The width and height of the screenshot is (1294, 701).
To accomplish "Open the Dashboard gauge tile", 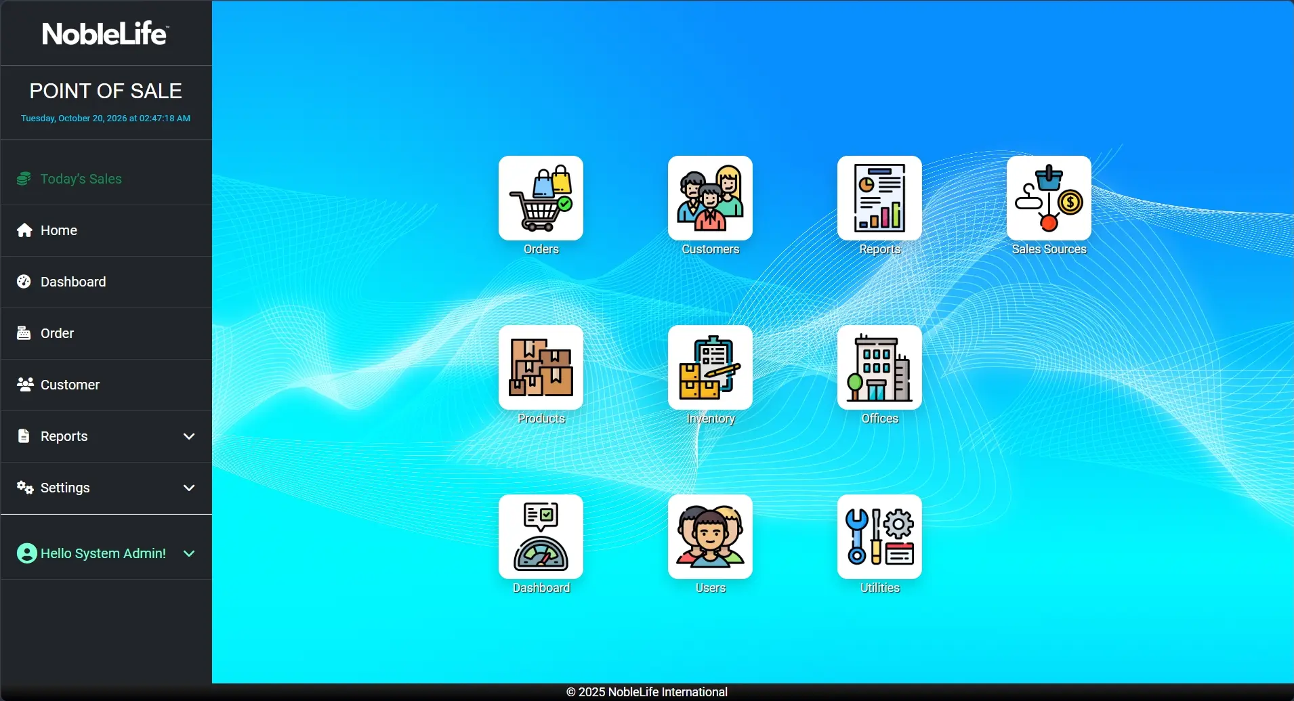I will pos(541,536).
